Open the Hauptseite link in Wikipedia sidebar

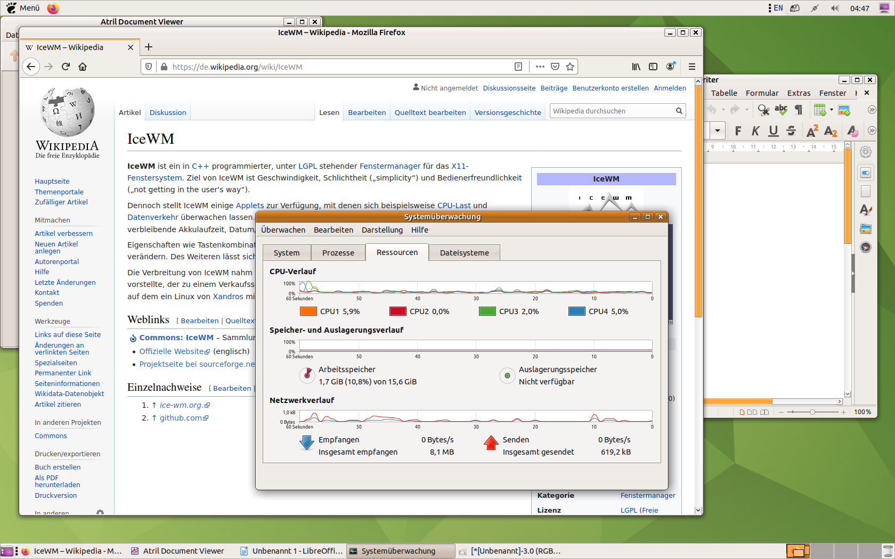(x=52, y=182)
